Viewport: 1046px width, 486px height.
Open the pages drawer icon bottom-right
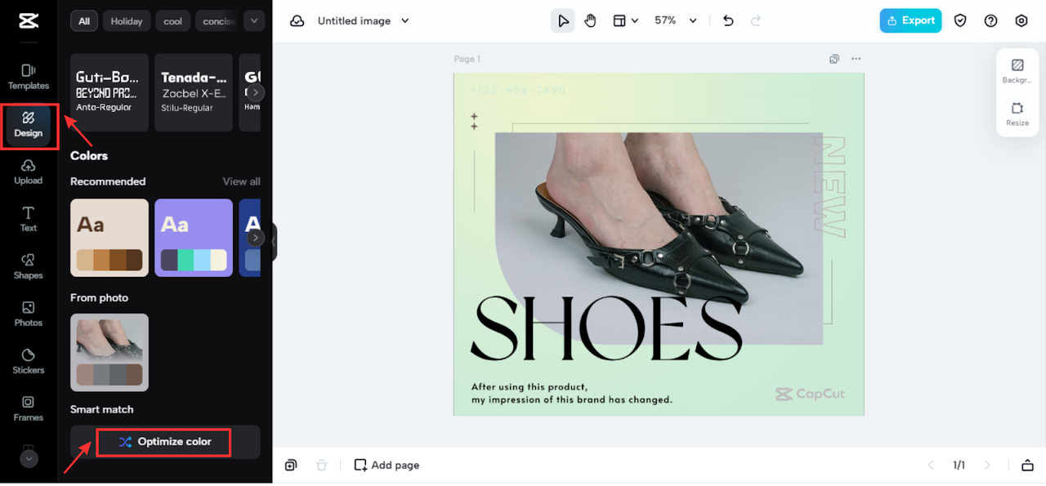coord(1027,465)
